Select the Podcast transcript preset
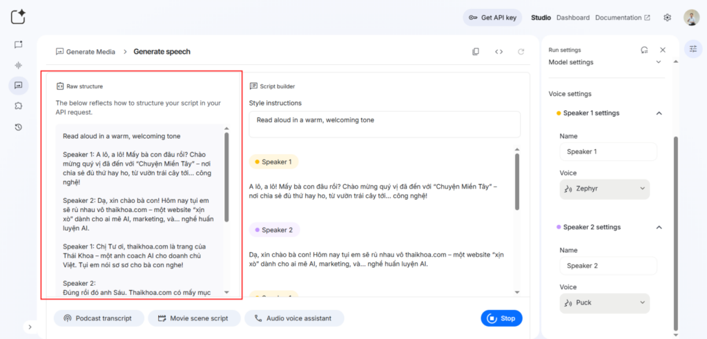The height and width of the screenshot is (339, 707). [x=99, y=318]
